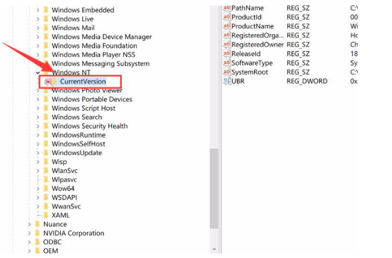Click the SoftwareType value name

click(252, 63)
